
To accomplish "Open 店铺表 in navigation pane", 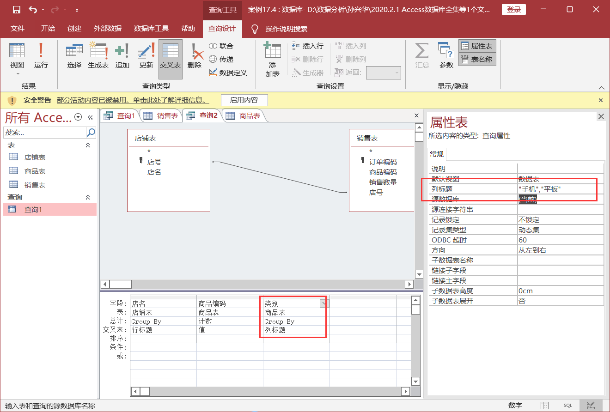I will tap(35, 158).
